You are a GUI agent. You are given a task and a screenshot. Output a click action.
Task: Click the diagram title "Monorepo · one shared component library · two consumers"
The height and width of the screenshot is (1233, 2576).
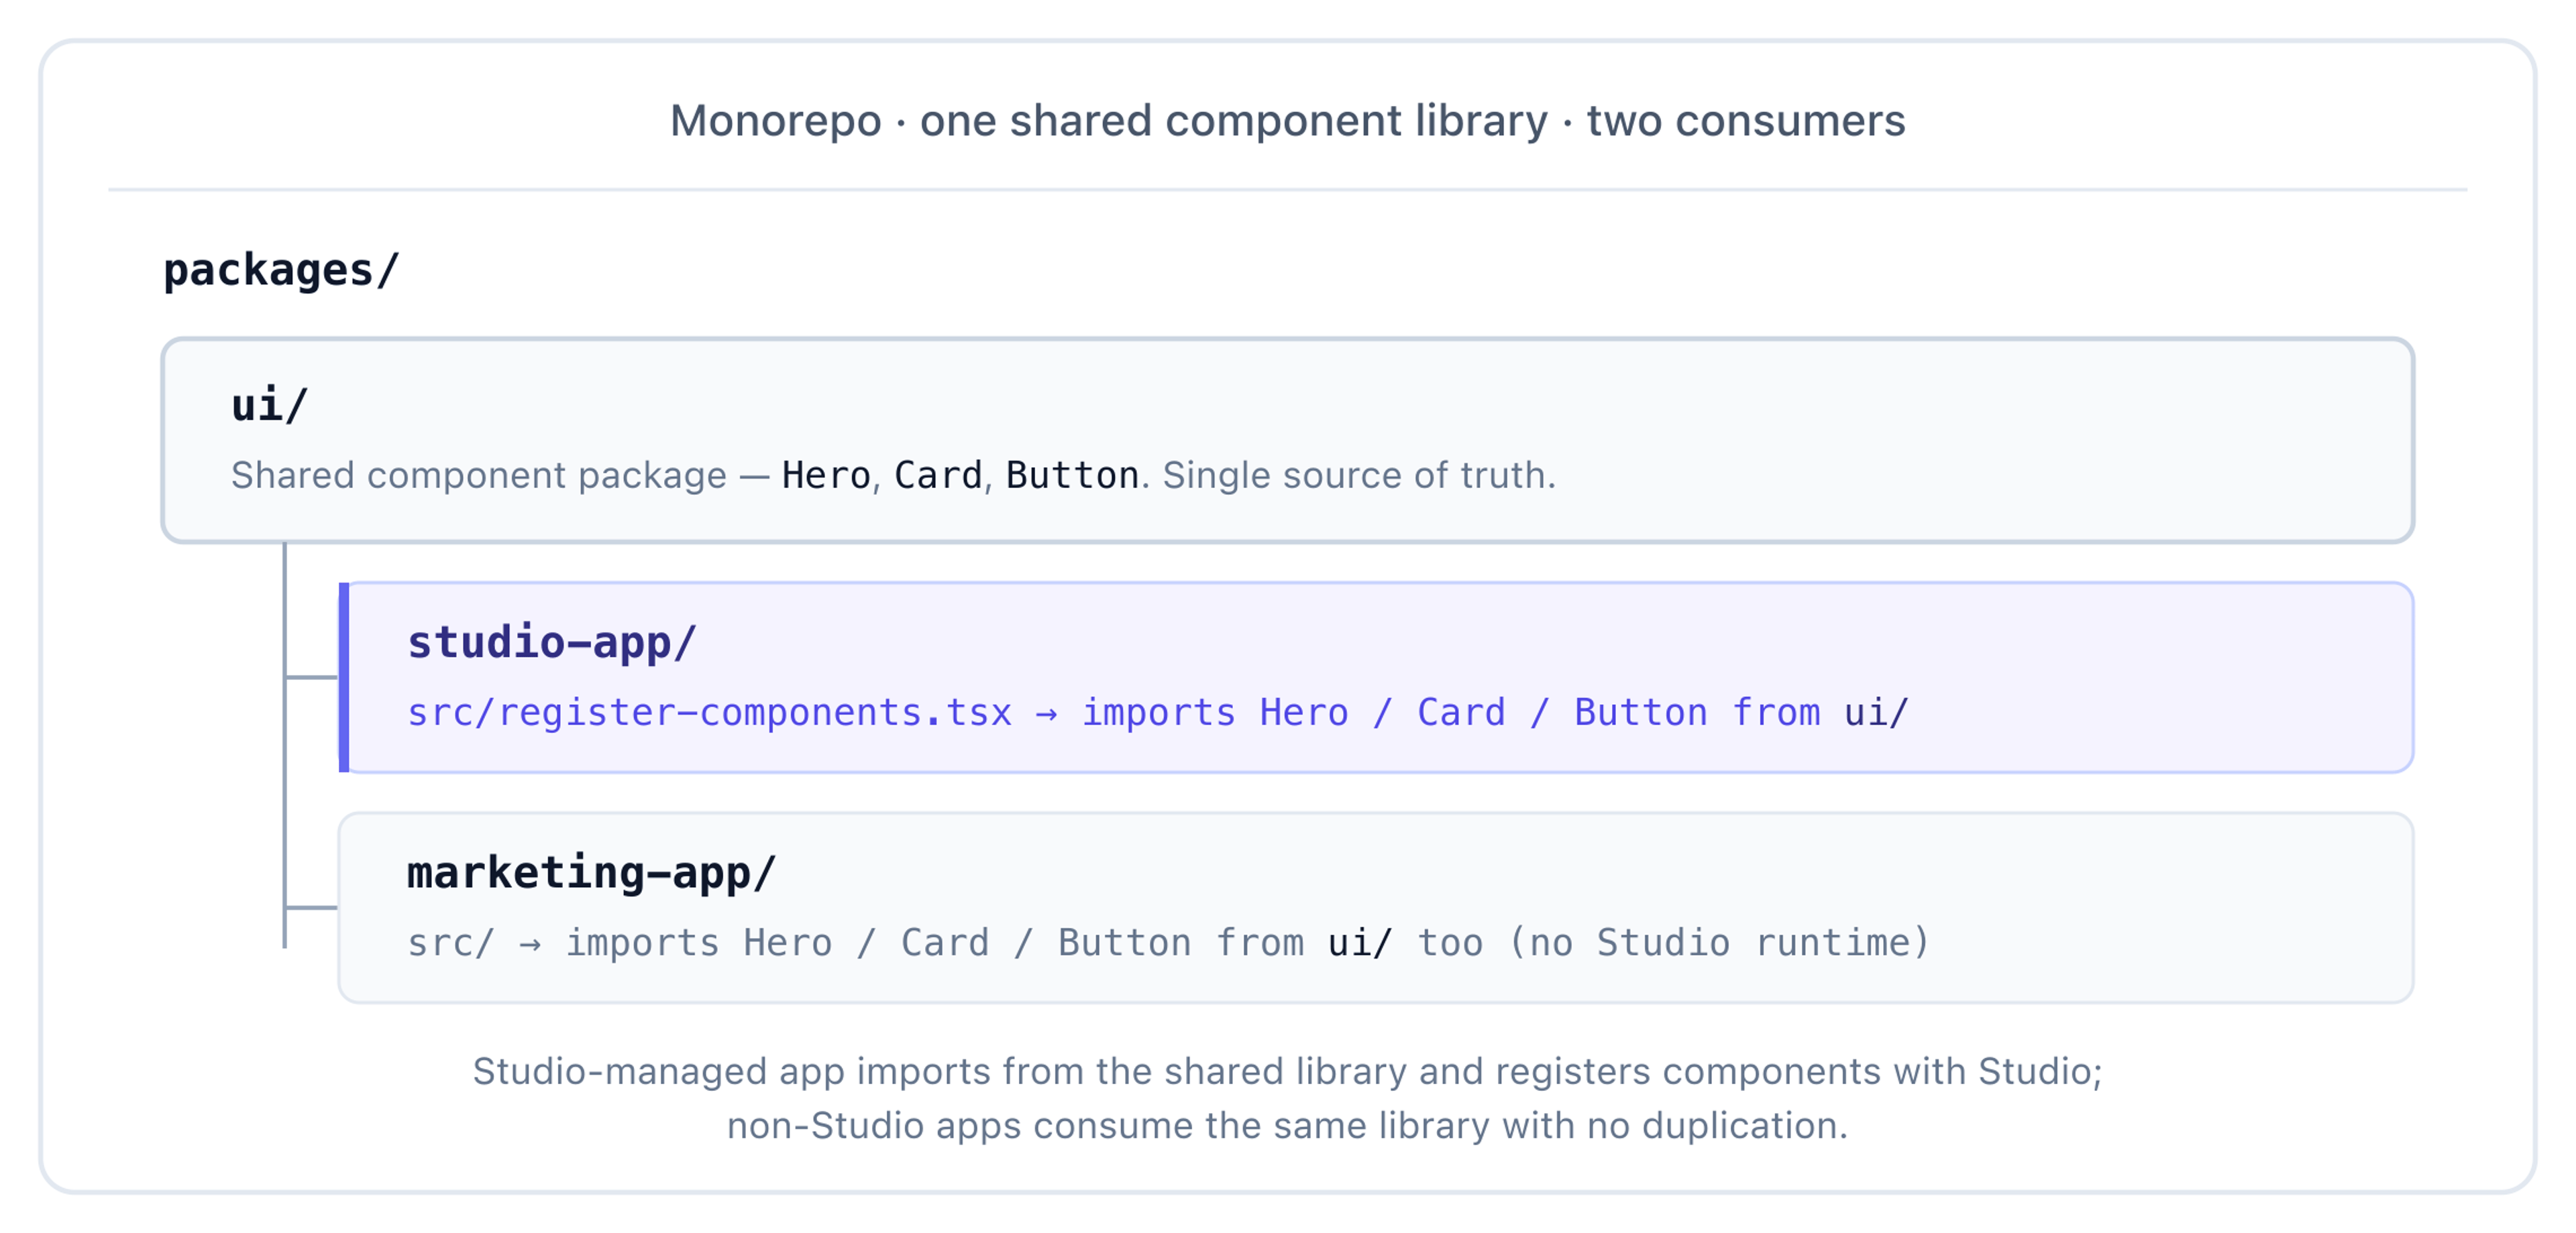[1287, 121]
